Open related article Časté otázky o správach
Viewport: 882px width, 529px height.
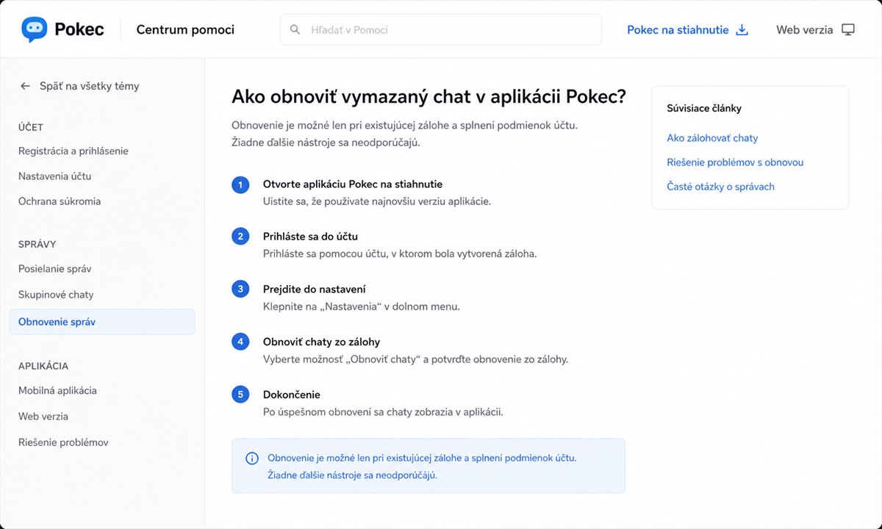[x=720, y=187]
